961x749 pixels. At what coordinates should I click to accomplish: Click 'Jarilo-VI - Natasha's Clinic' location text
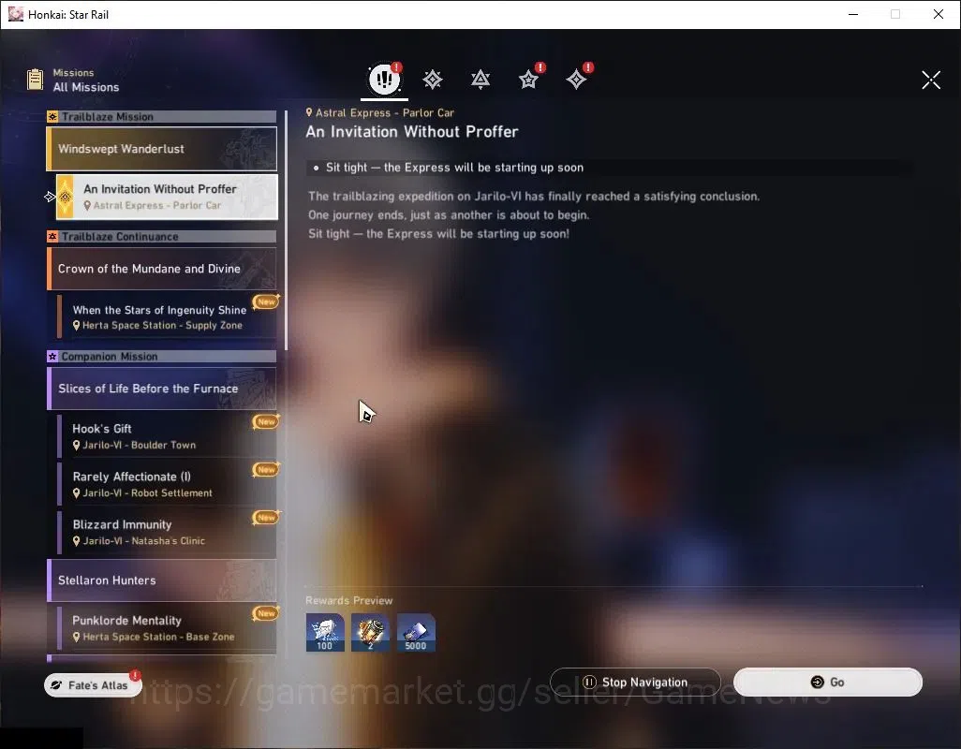click(x=144, y=541)
